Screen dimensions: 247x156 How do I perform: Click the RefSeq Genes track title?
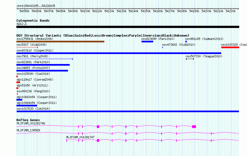coord(28,120)
